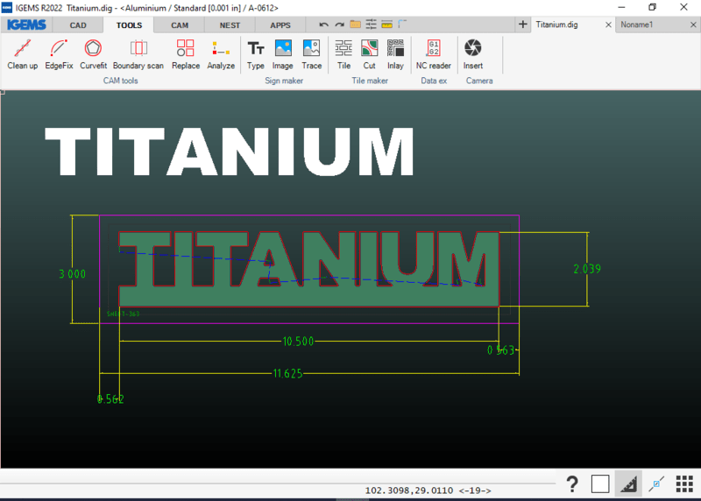Click the undo arrow

point(323,25)
